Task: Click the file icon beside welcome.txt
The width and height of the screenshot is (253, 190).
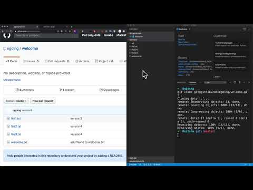Action: coord(8,142)
